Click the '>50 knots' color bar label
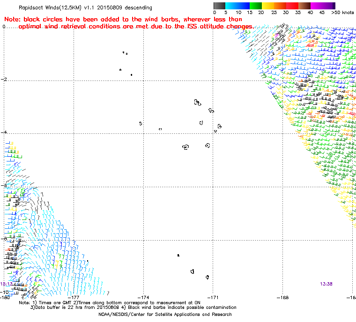Image resolution: width=356 pixels, height=322 pixels. click(x=342, y=13)
